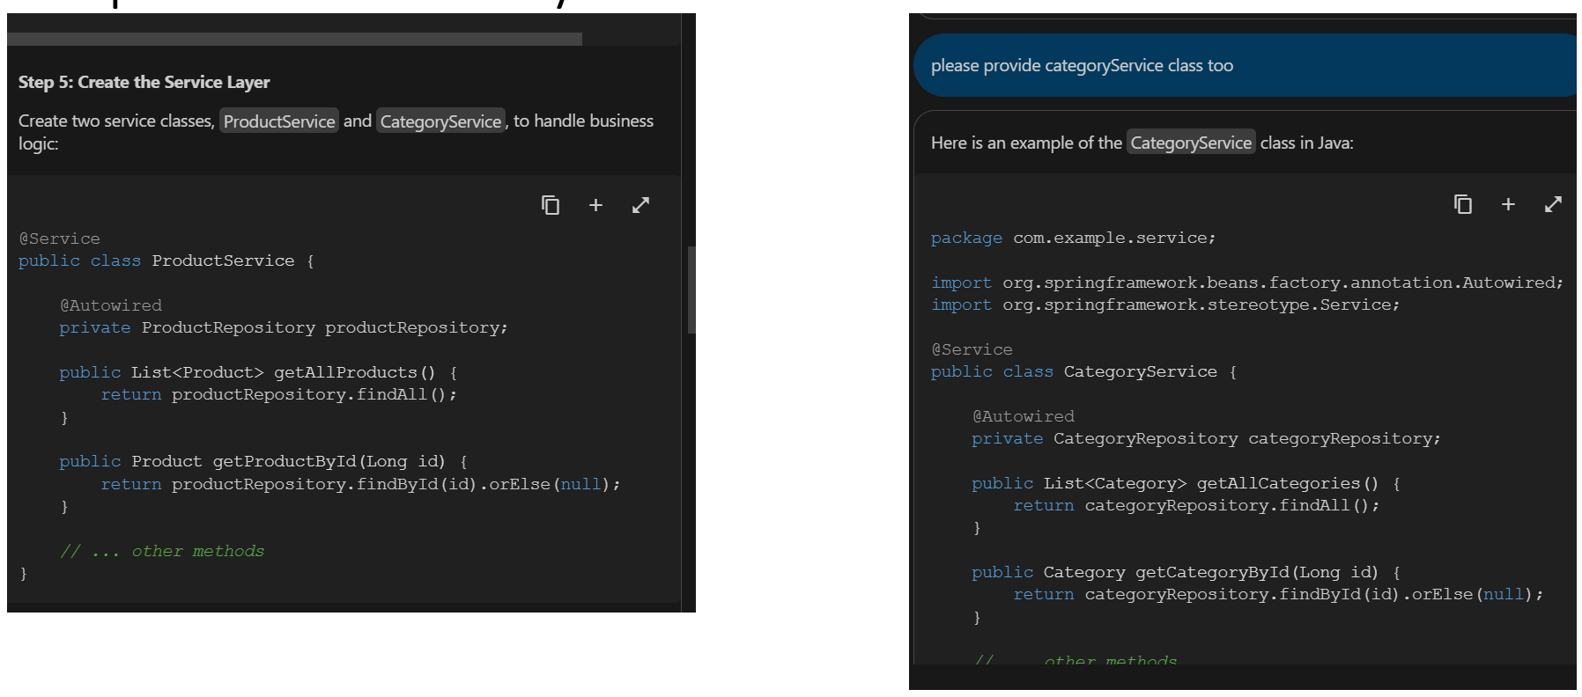Image resolution: width=1582 pixels, height=697 pixels.
Task: Click @Autowired annotation in CategoryService code
Action: point(1024,416)
